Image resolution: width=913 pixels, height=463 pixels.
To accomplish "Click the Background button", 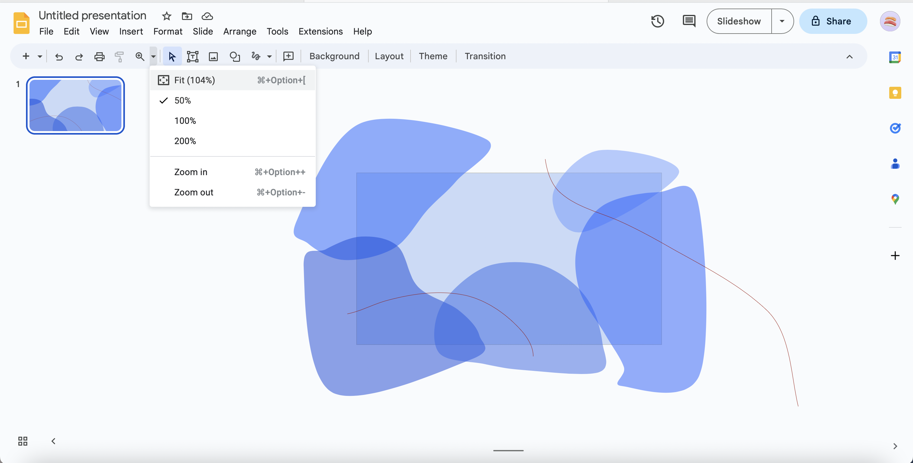I will (334, 55).
